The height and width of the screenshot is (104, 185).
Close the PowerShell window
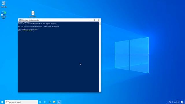click(99, 20)
